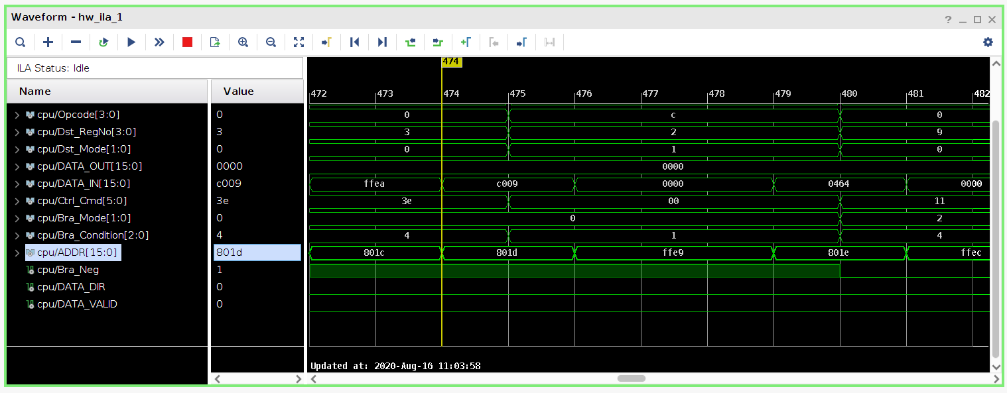Screen dimensions: 1007x393
Task: Click the Go to cursor icon
Action: point(326,42)
